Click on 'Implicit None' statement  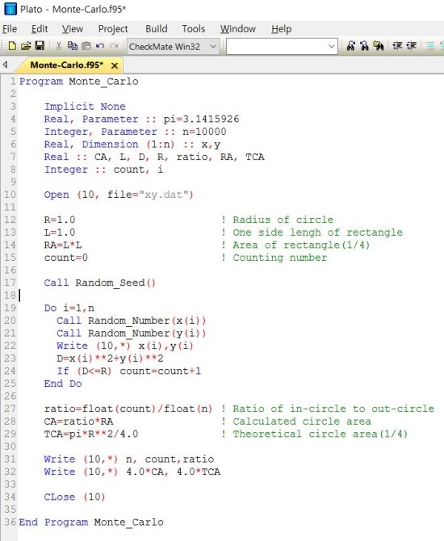[85, 107]
